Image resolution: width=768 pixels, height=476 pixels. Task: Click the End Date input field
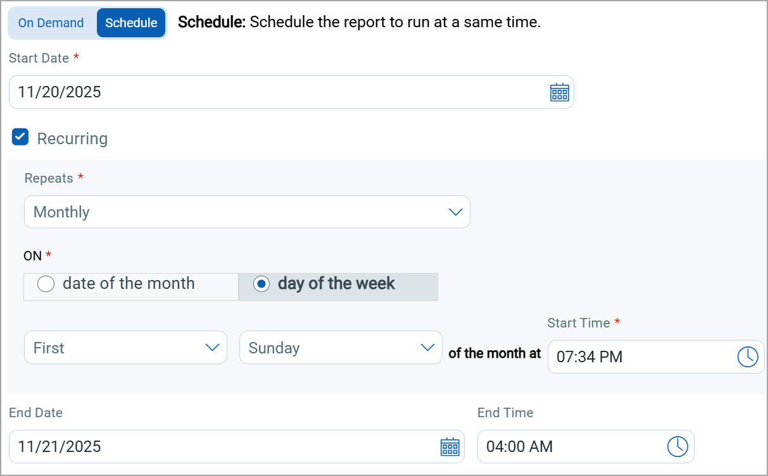click(222, 447)
